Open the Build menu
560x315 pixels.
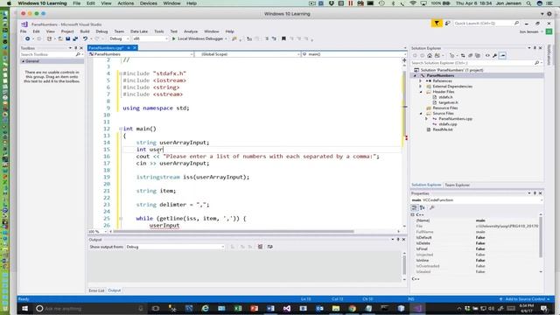[85, 31]
